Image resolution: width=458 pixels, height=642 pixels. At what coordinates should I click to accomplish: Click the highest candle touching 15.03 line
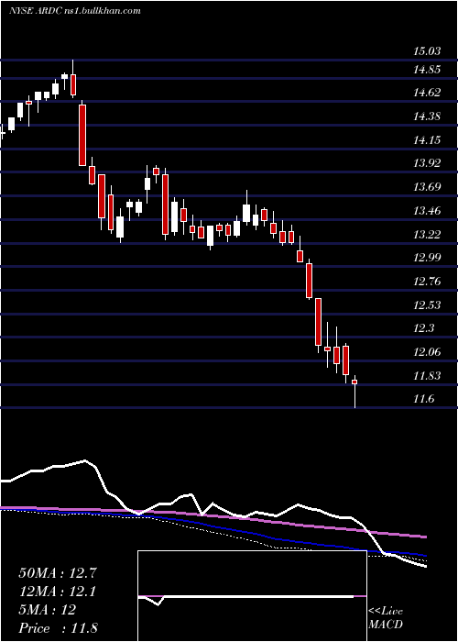73,79
